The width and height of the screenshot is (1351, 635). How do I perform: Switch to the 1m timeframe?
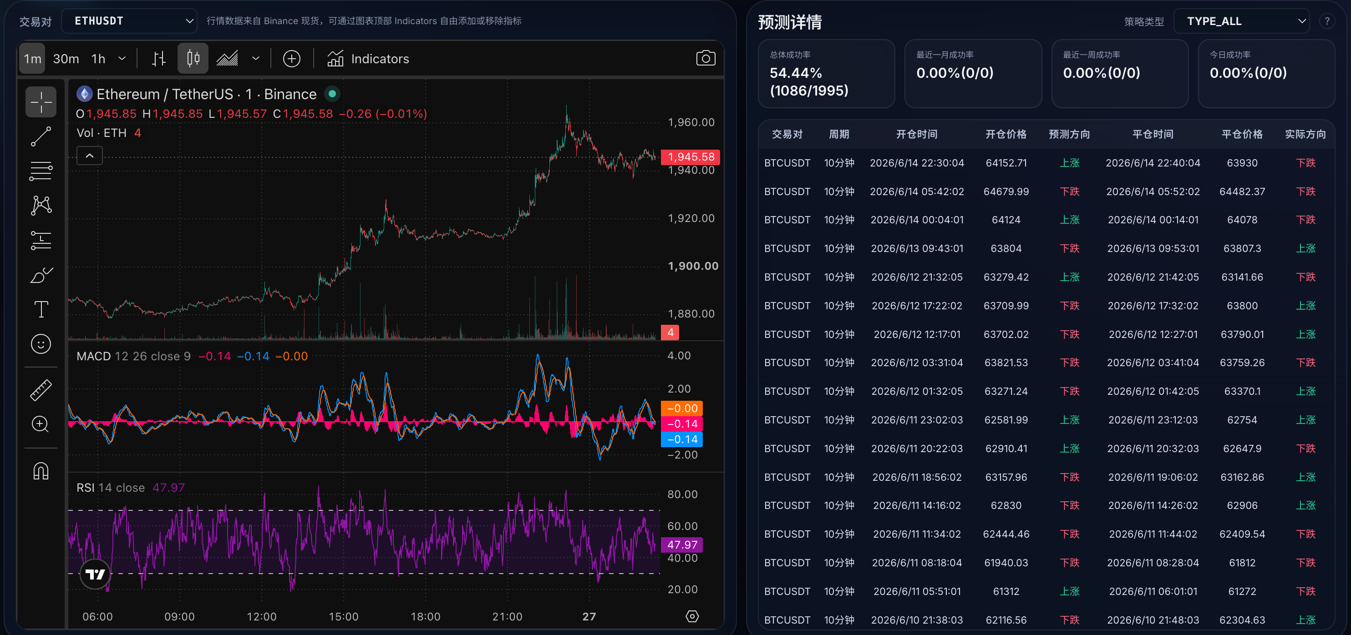32,59
